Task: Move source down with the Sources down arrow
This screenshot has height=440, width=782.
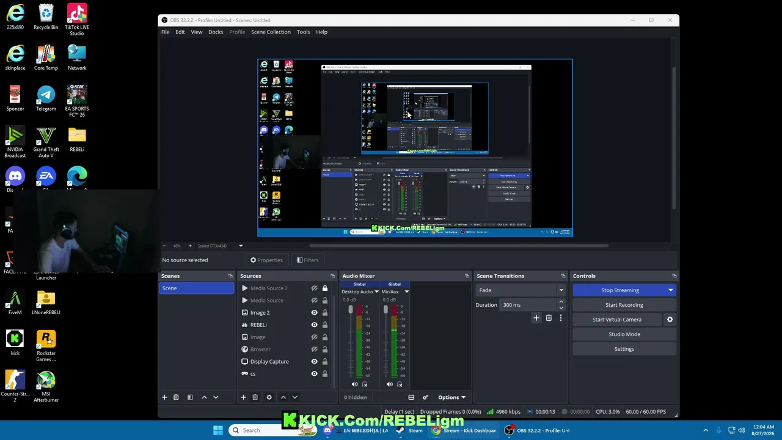Action: [294, 397]
